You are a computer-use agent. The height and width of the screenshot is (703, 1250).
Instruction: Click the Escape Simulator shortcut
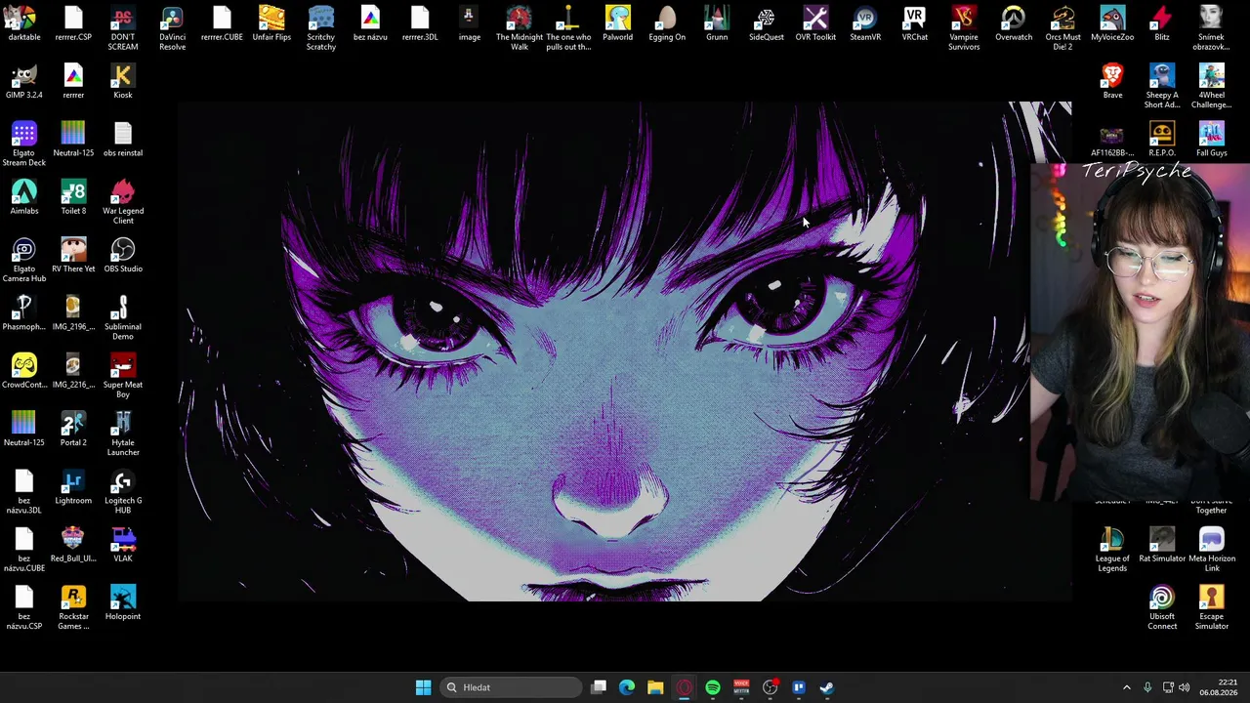click(x=1212, y=608)
